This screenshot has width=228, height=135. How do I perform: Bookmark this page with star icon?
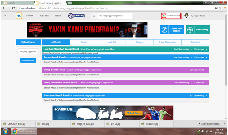[x=220, y=8]
